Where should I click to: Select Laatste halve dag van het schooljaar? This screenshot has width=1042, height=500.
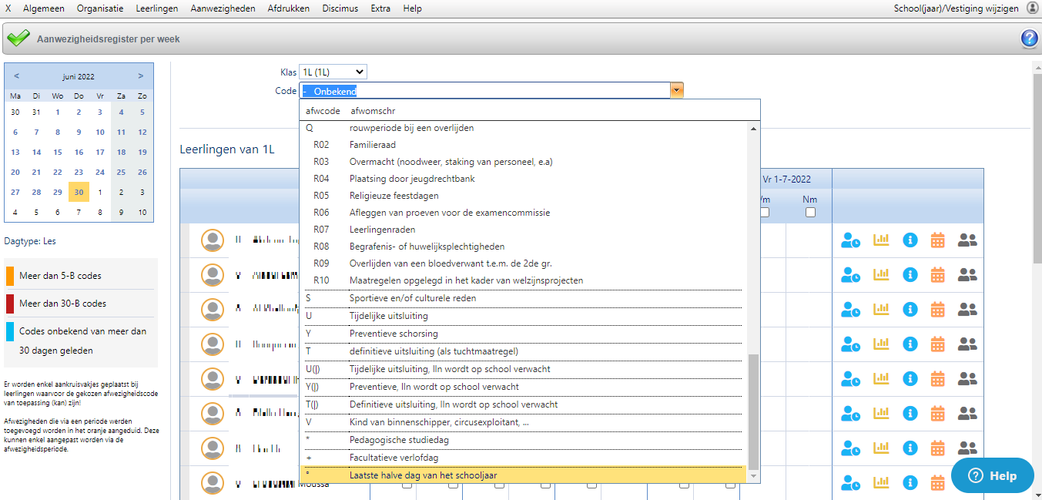(x=523, y=475)
